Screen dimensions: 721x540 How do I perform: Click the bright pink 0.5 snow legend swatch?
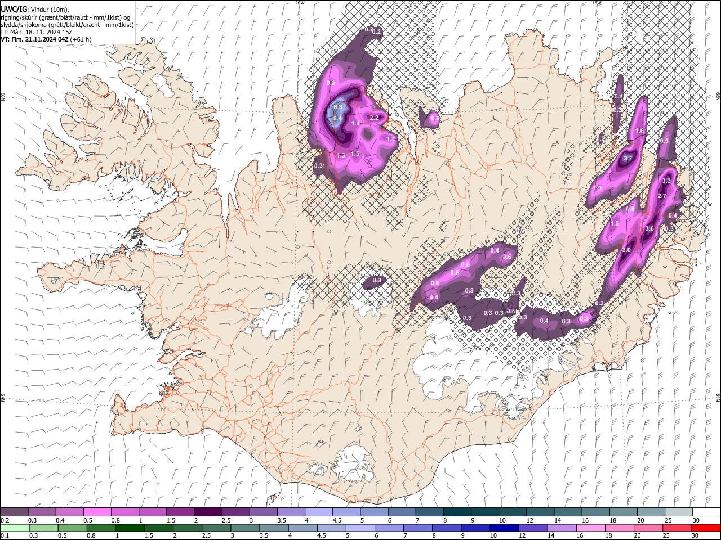tap(97, 512)
